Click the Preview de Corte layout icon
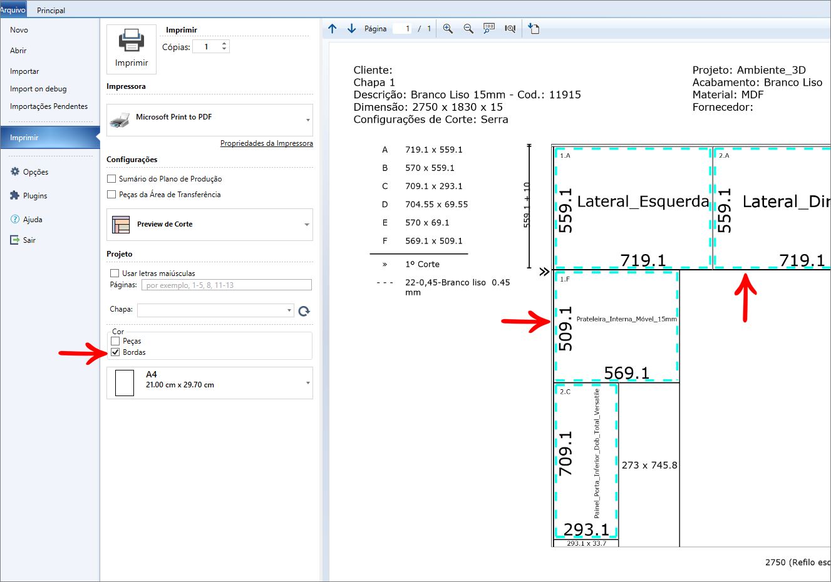The height and width of the screenshot is (582, 831). [121, 225]
